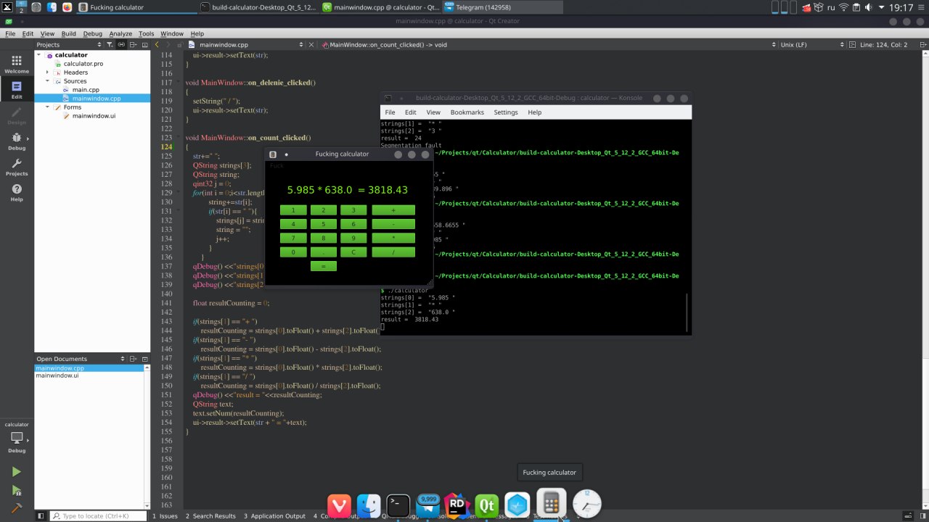Viewport: 929px width, 522px height.
Task: Click the Help mode question mark icon
Action: pos(17,193)
